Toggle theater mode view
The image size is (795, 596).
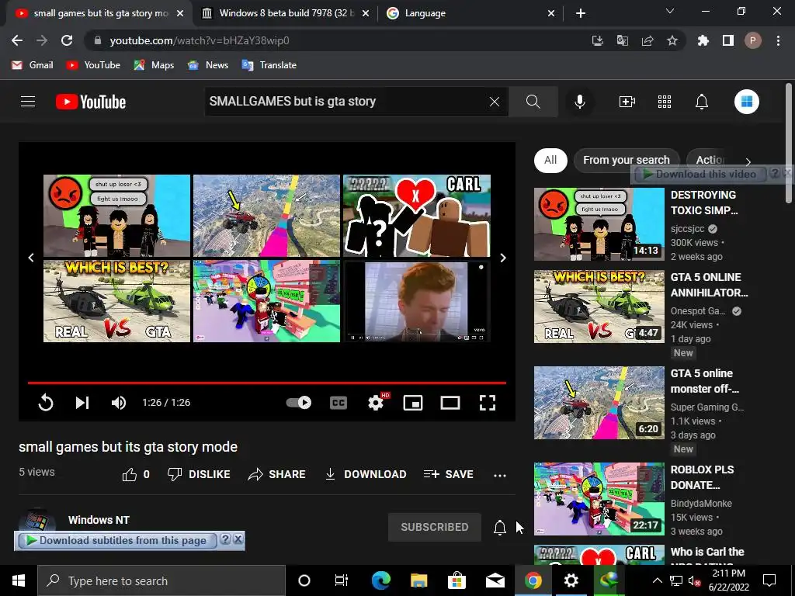point(450,403)
